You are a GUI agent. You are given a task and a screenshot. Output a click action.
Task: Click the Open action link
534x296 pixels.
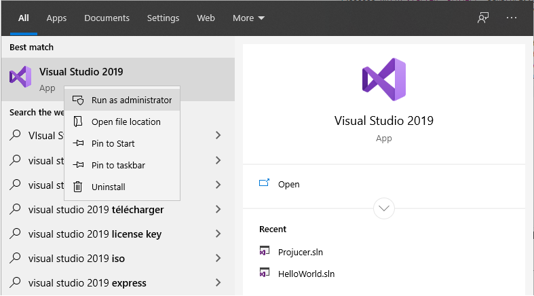[288, 184]
